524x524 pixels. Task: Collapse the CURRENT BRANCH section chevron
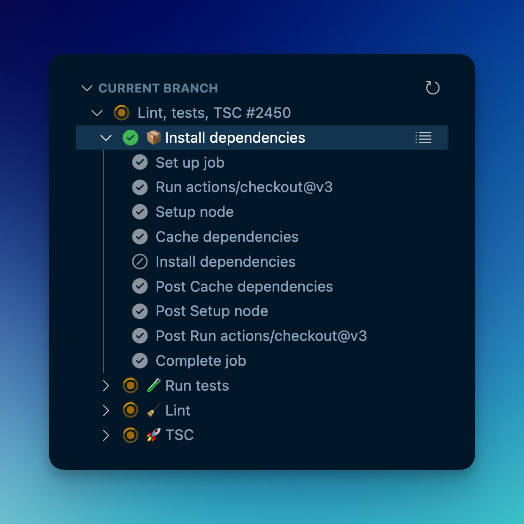tap(87, 88)
